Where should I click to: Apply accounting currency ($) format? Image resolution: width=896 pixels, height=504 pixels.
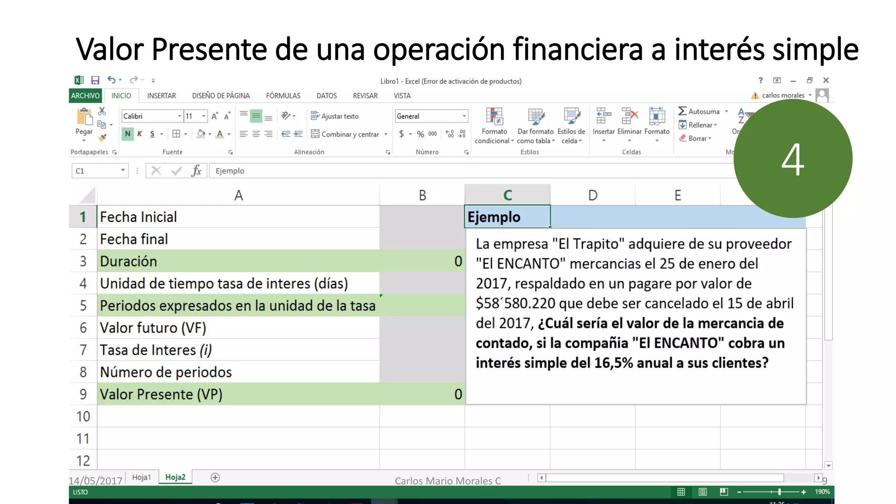(401, 134)
